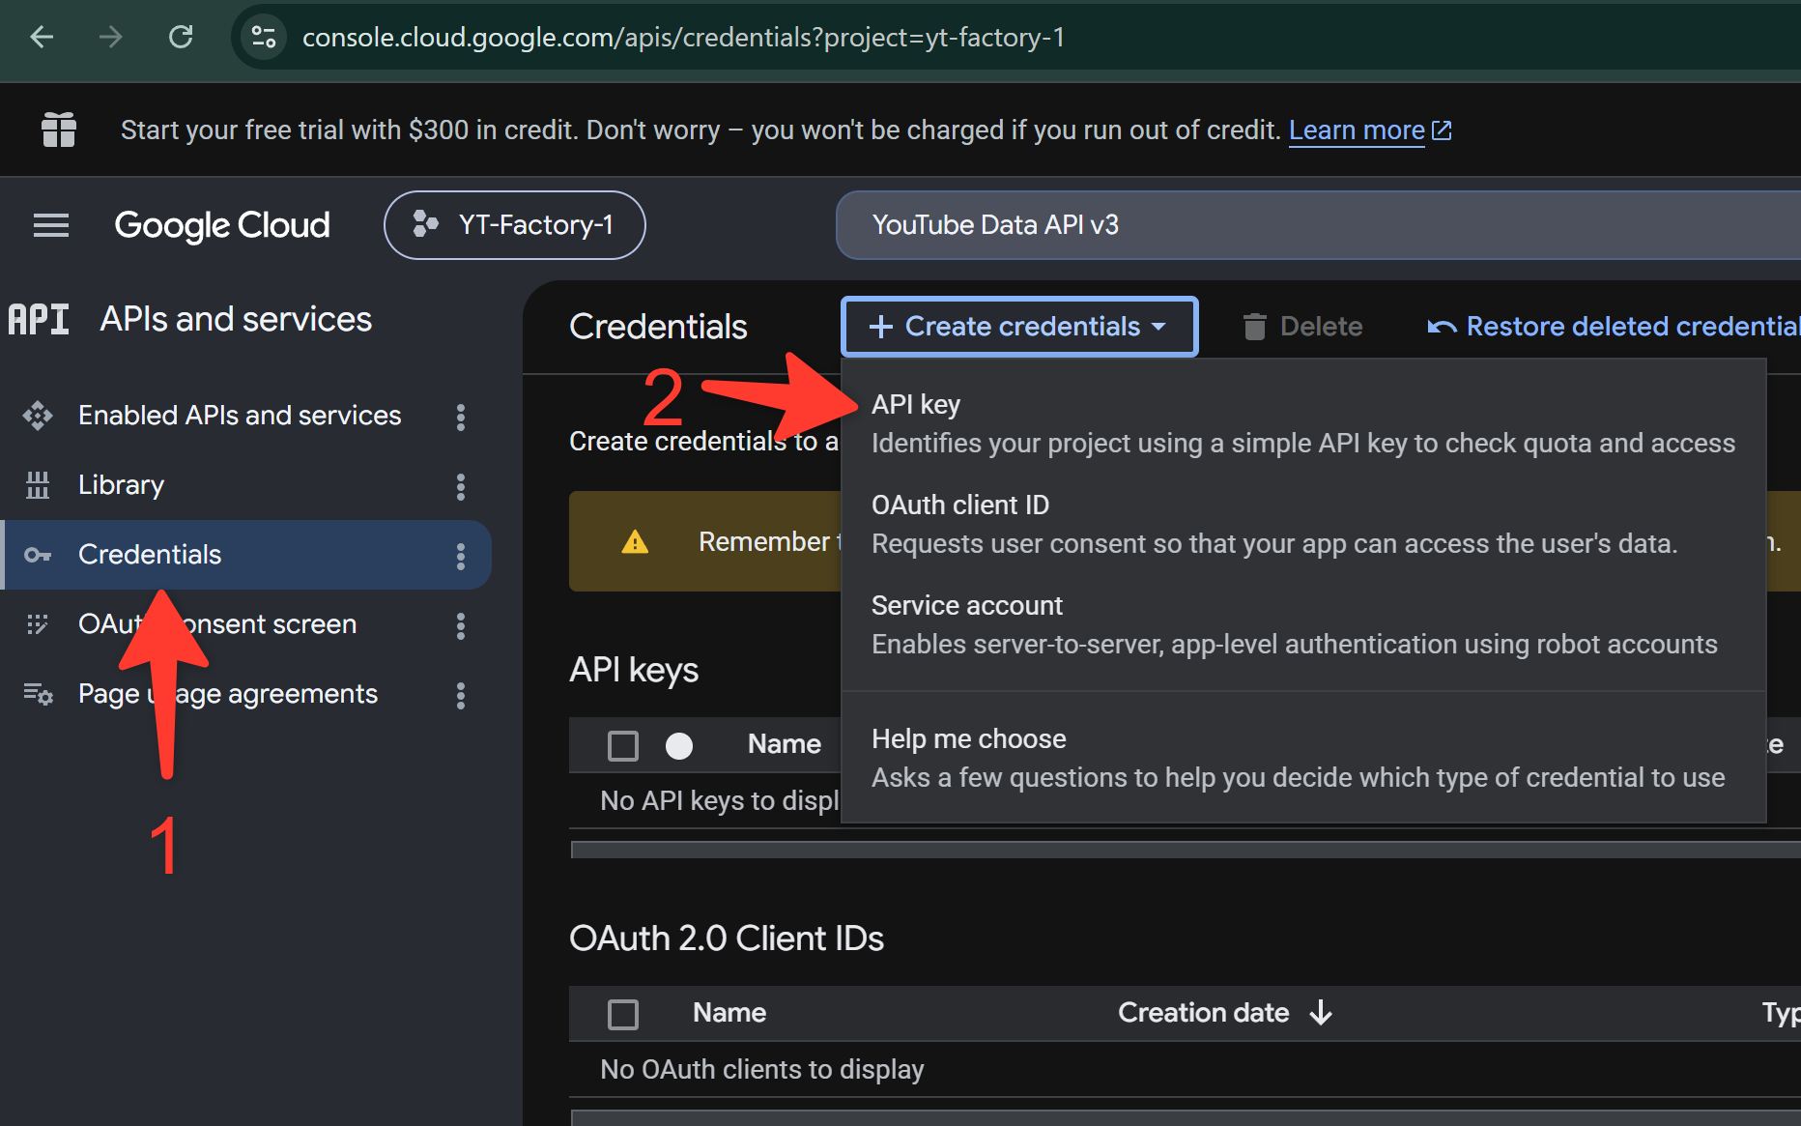
Task: Click the OAuth consent screen icon
Action: [38, 624]
